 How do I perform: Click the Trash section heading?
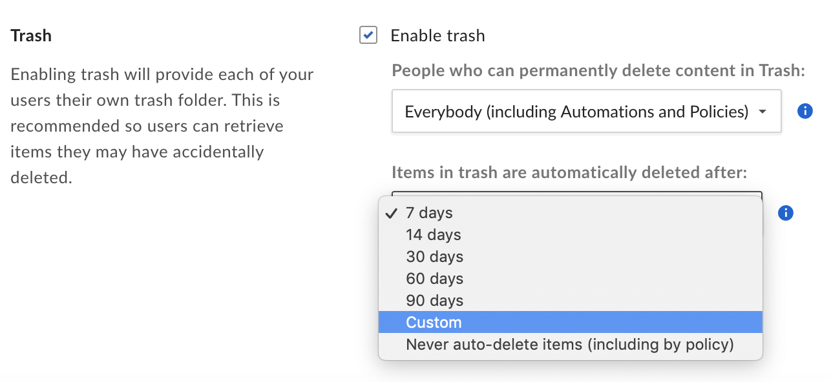point(31,35)
